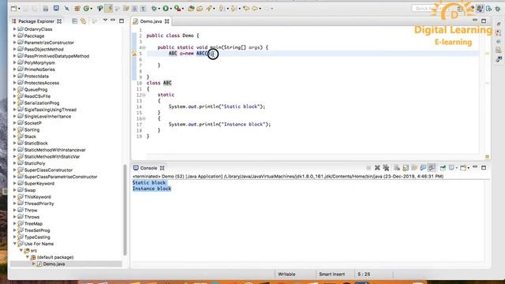Collapse the src folder node
The width and height of the screenshot is (505, 284).
tap(21, 251)
